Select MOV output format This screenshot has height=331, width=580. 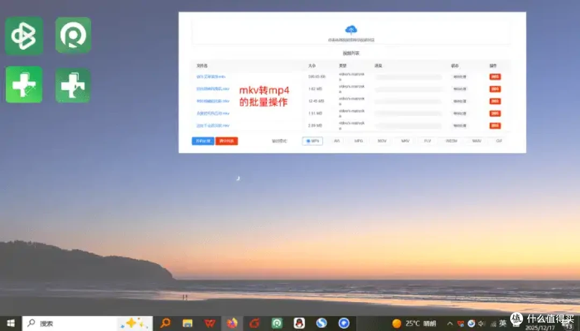pos(382,141)
